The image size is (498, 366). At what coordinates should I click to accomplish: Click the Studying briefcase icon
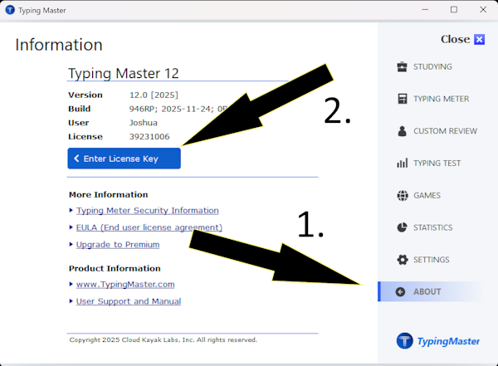pos(402,66)
